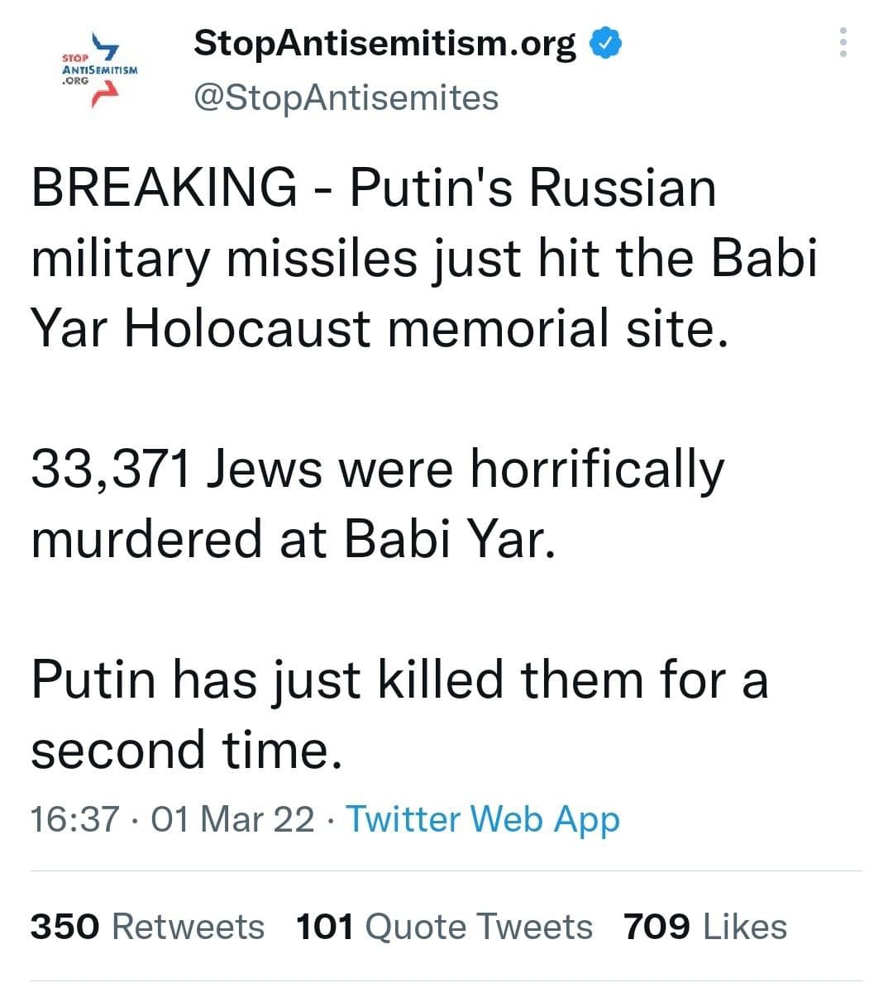Click the blue verified checkmark badge

pyautogui.click(x=606, y=44)
